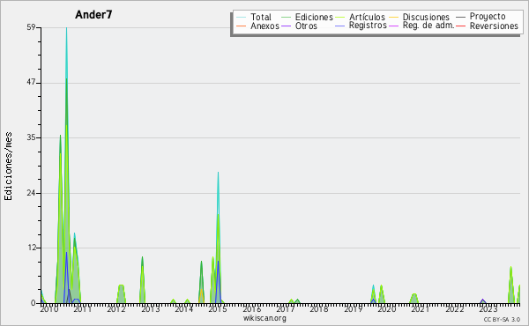
Task: Select the Artículos legend entry
Action: click(x=367, y=17)
